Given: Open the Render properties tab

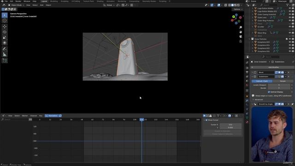Looking at the screenshot, I should coord(247,68).
